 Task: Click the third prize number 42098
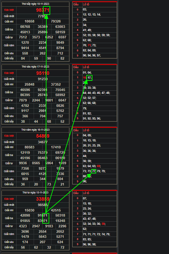25,215
